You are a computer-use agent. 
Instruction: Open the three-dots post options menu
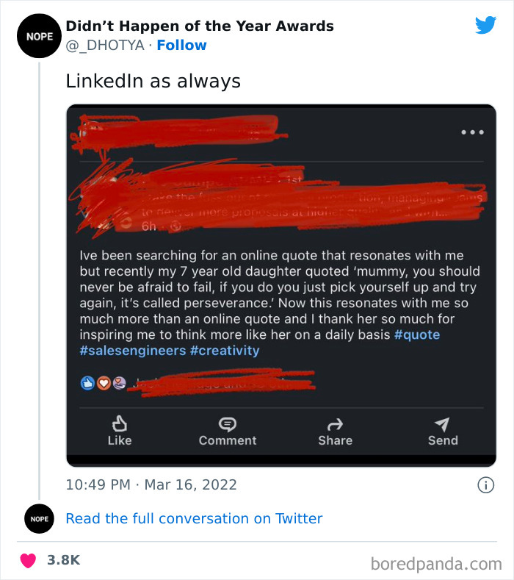(x=471, y=132)
